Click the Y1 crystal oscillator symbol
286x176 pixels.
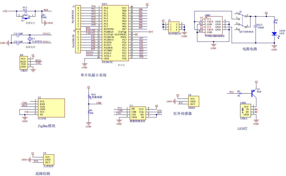[x=29, y=39]
